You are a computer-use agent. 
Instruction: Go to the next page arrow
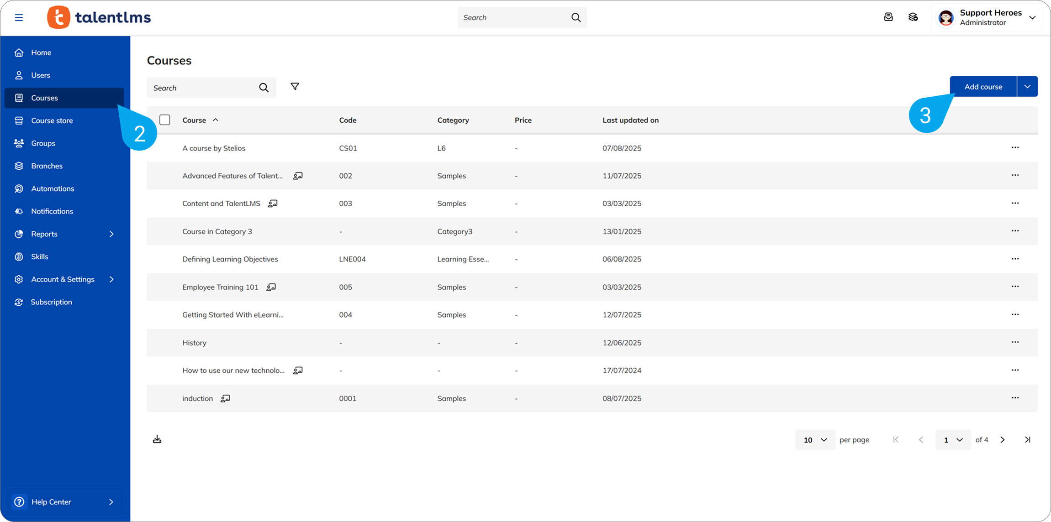click(1003, 440)
